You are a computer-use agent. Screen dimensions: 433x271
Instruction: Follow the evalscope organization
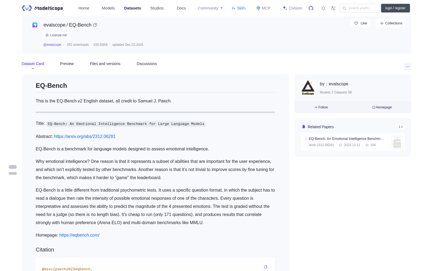coord(321,107)
